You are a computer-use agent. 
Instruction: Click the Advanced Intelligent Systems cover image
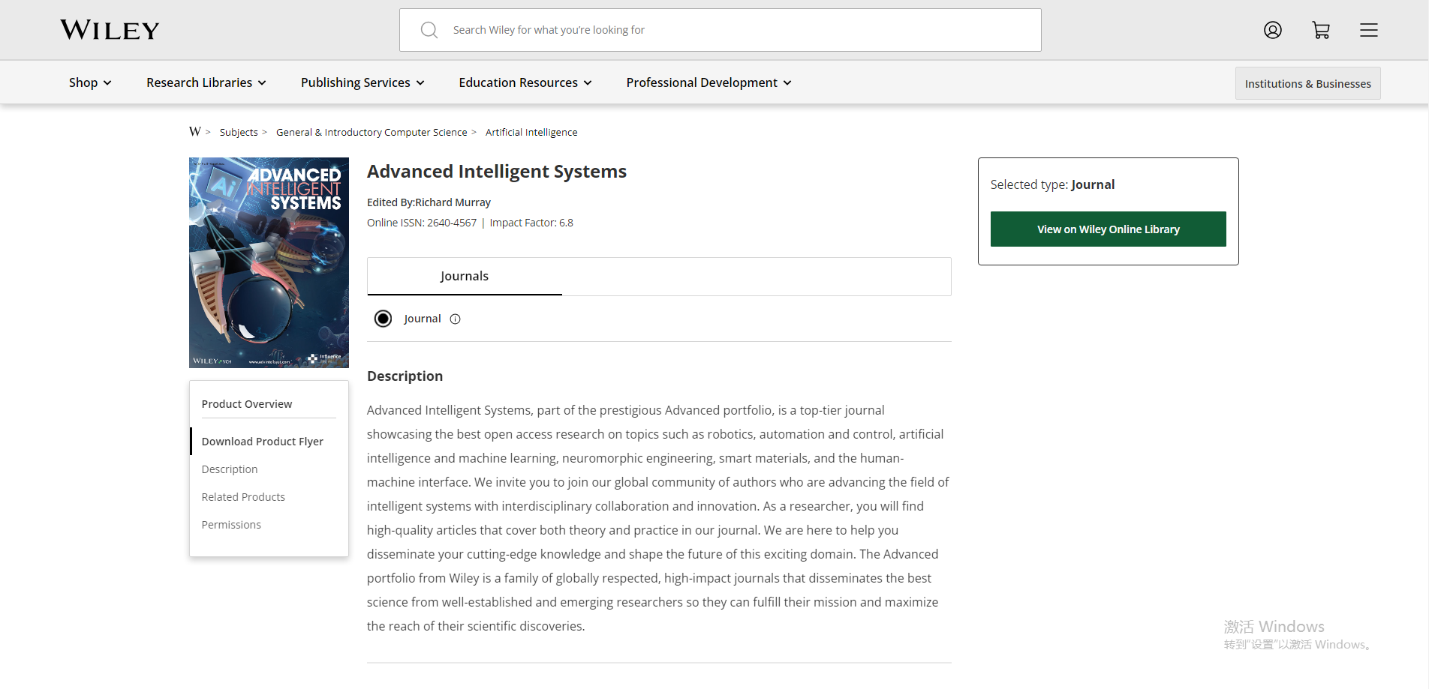tap(269, 262)
